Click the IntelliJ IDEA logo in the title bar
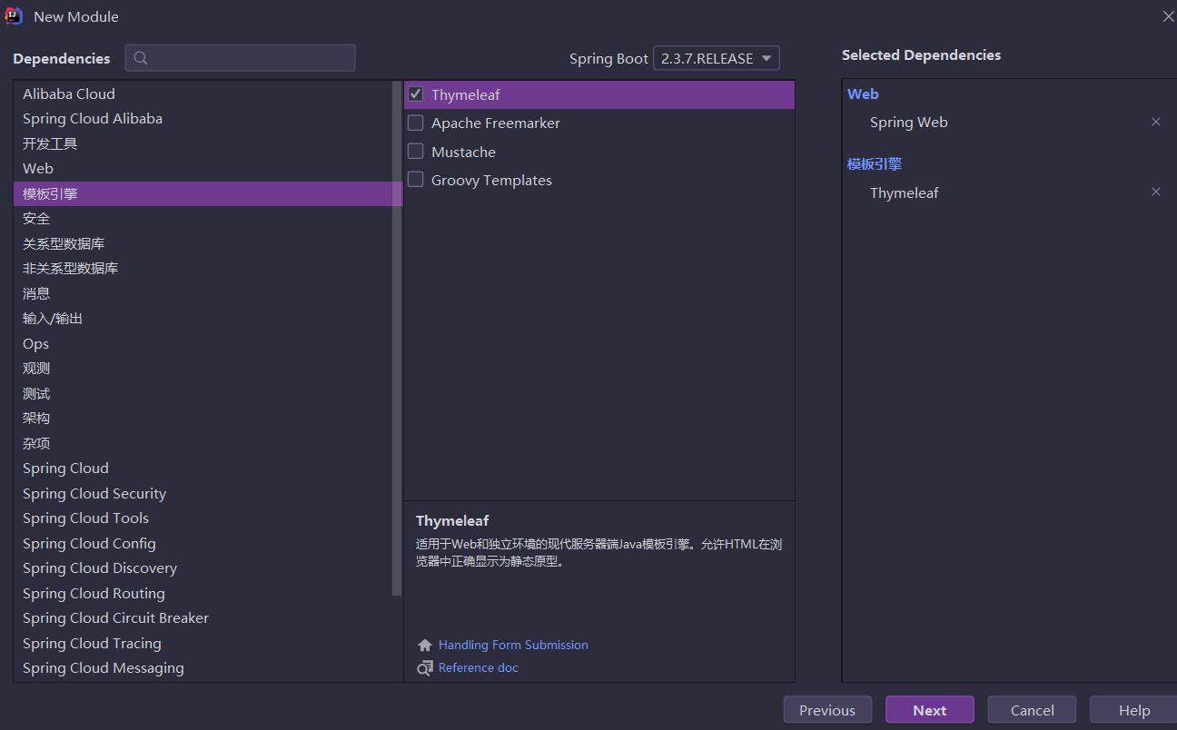The height and width of the screenshot is (730, 1177). pos(14,16)
